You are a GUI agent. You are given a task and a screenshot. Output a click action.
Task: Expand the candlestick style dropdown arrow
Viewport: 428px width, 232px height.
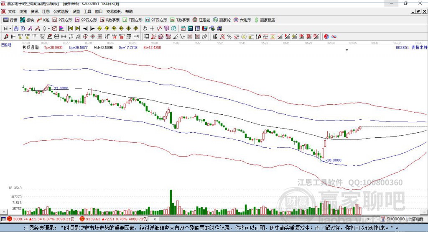(x=49, y=28)
